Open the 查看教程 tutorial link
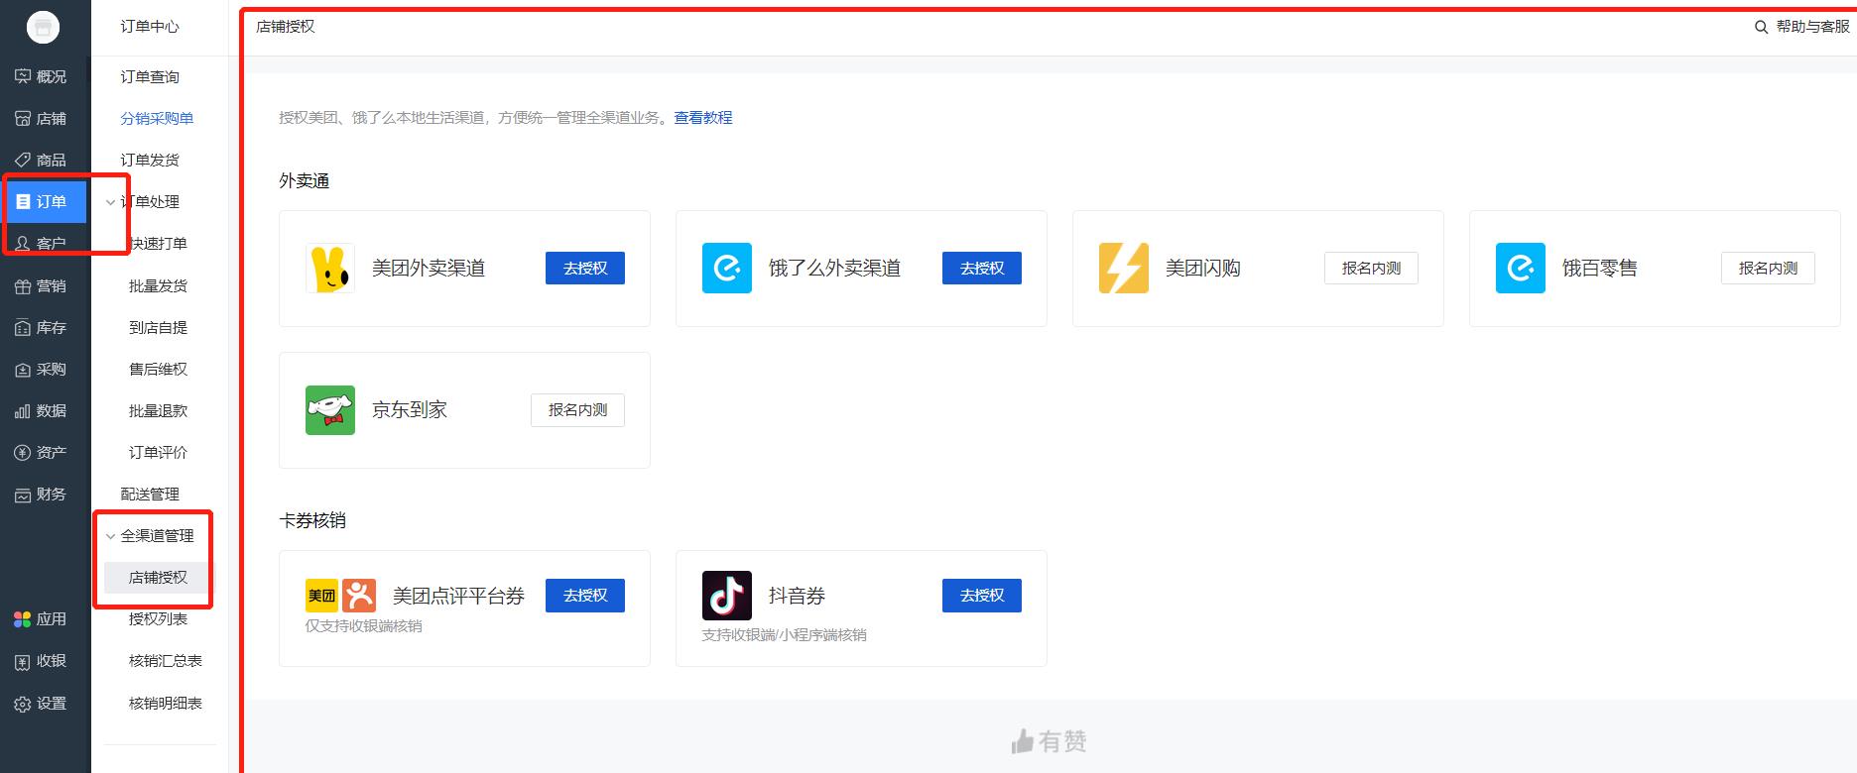This screenshot has width=1857, height=773. 703,117
